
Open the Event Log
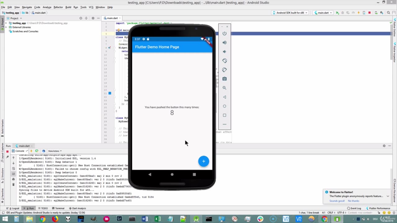pyautogui.click(x=354, y=208)
